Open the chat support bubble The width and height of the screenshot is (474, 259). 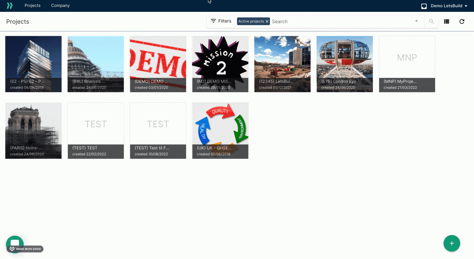tap(15, 243)
